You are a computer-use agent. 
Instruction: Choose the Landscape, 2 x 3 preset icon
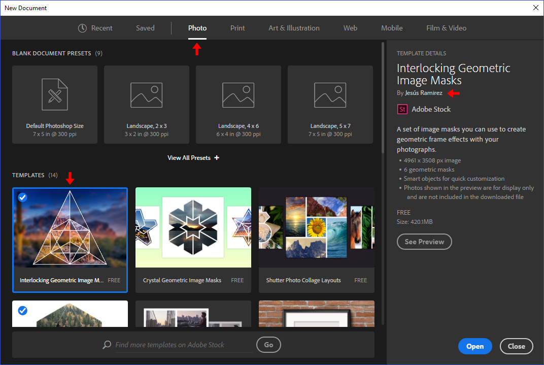[147, 95]
